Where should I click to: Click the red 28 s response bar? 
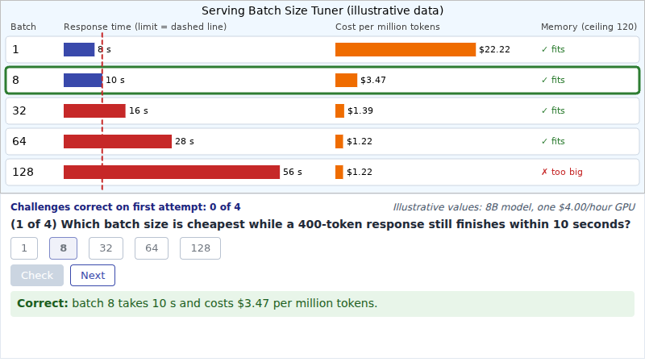click(118, 141)
